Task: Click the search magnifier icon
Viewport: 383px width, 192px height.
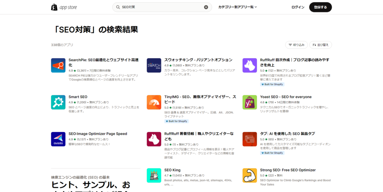Action: tap(118, 7)
